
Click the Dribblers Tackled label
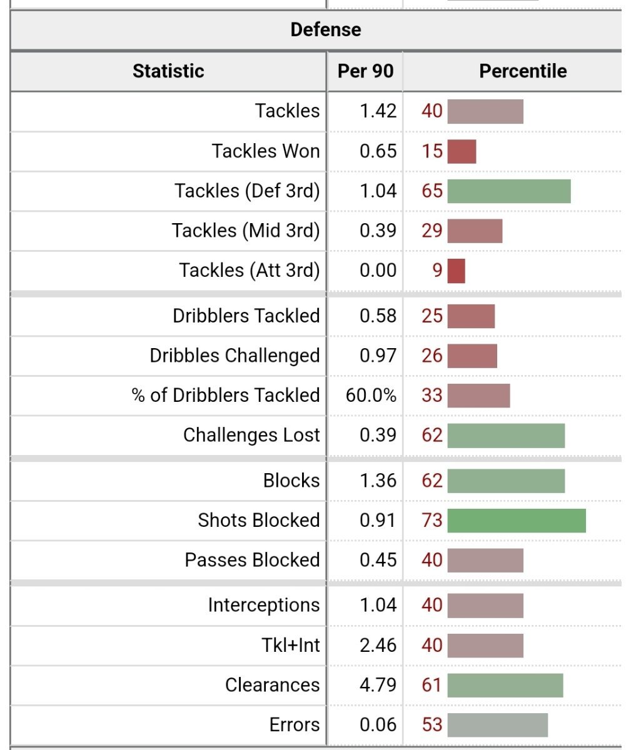[x=246, y=316]
